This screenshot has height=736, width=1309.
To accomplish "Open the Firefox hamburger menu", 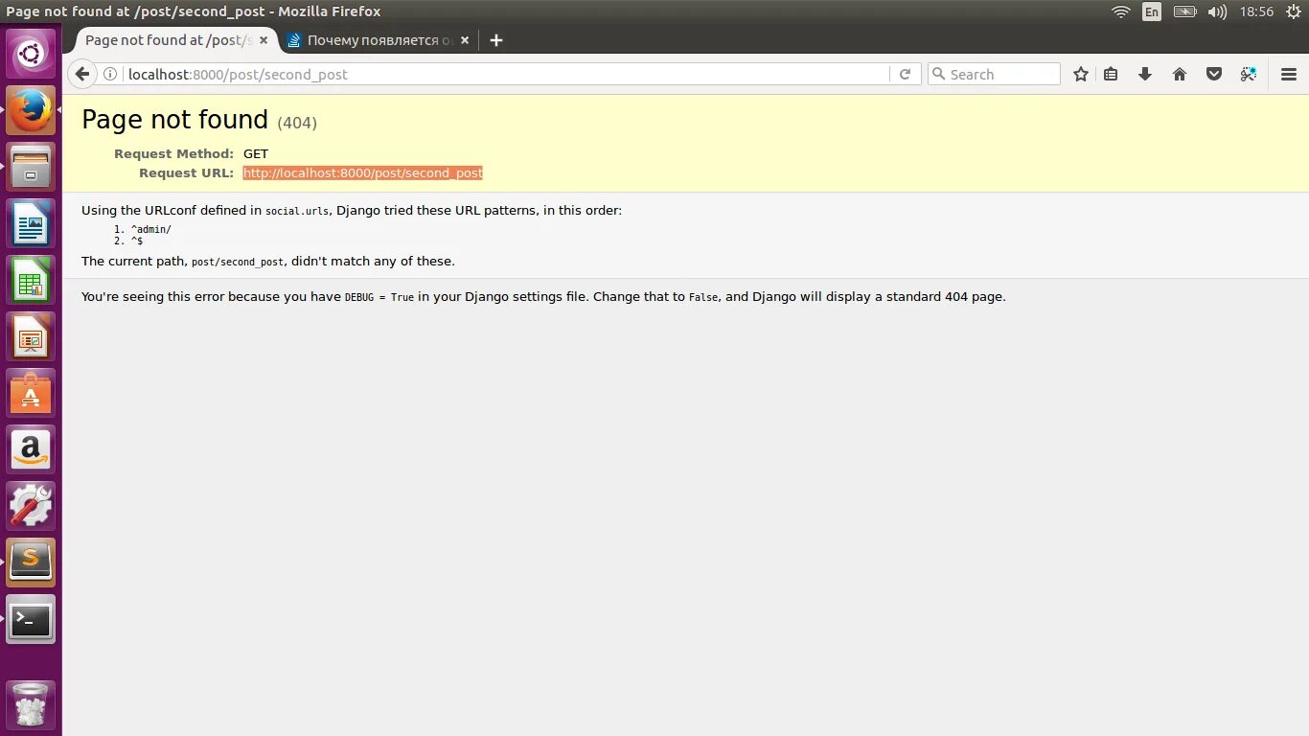I will pyautogui.click(x=1289, y=74).
